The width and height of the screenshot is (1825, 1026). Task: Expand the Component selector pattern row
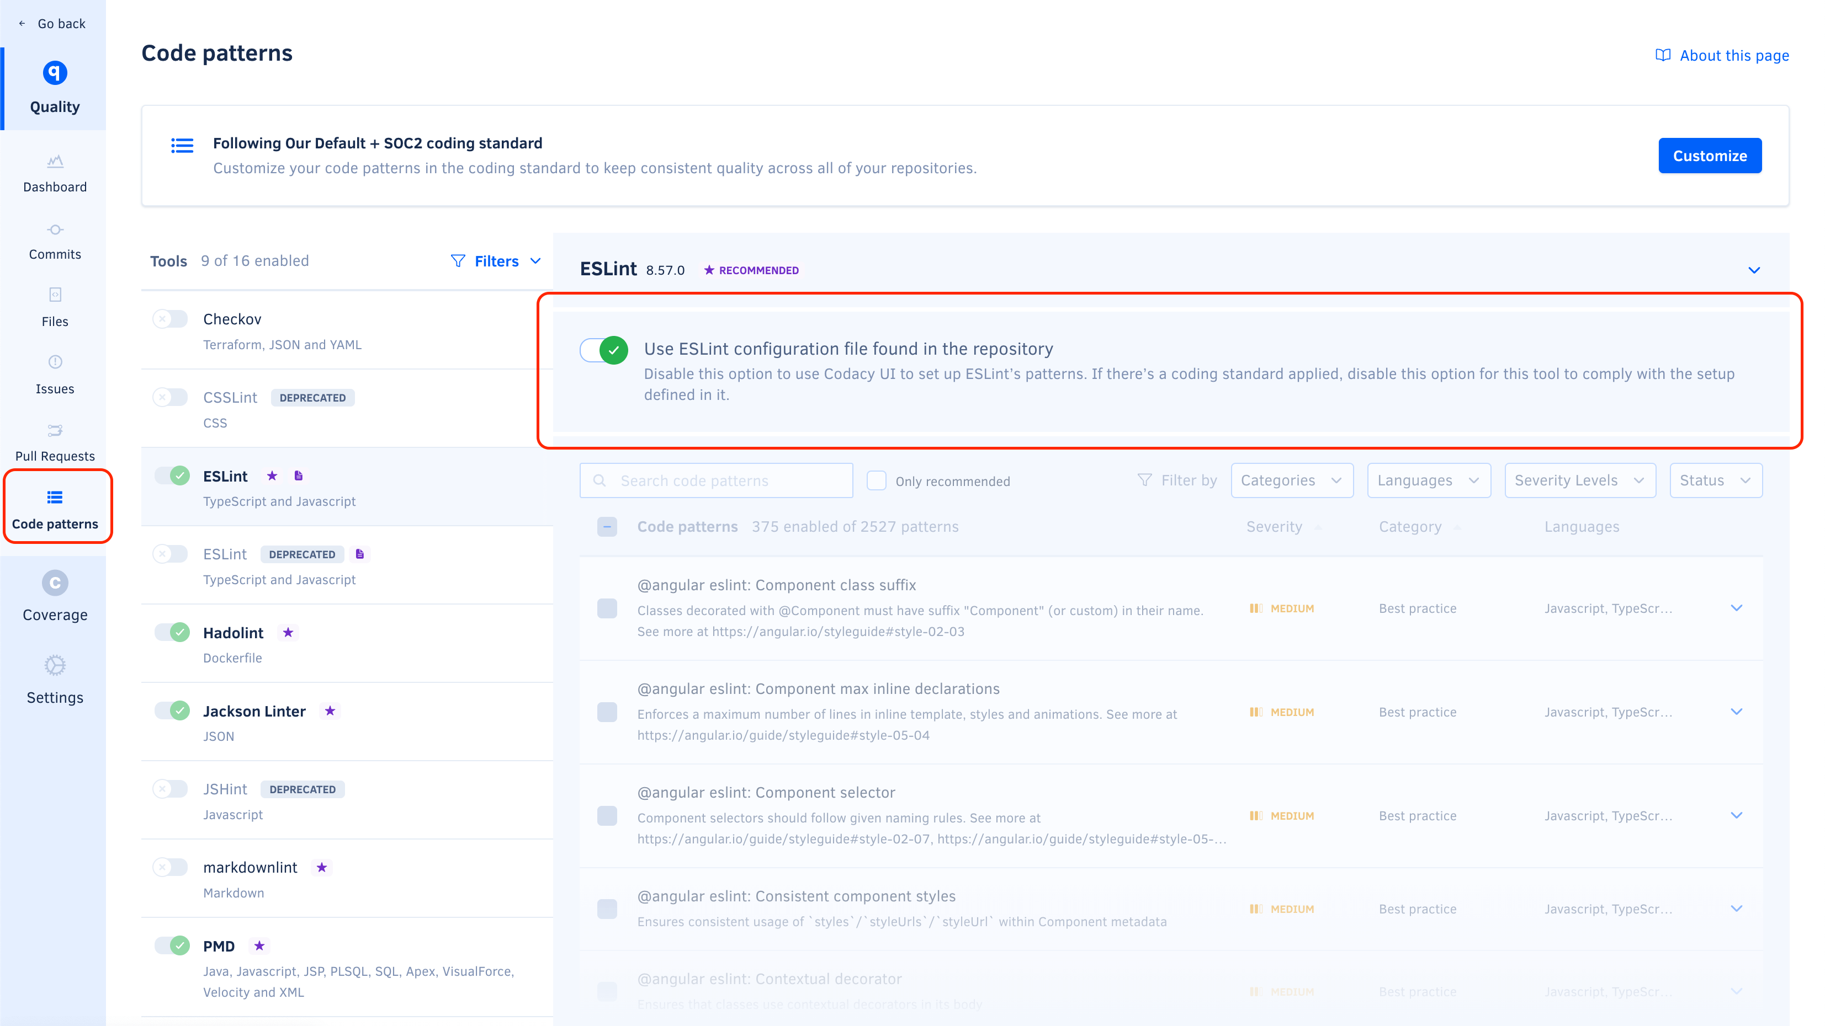pos(1737,815)
